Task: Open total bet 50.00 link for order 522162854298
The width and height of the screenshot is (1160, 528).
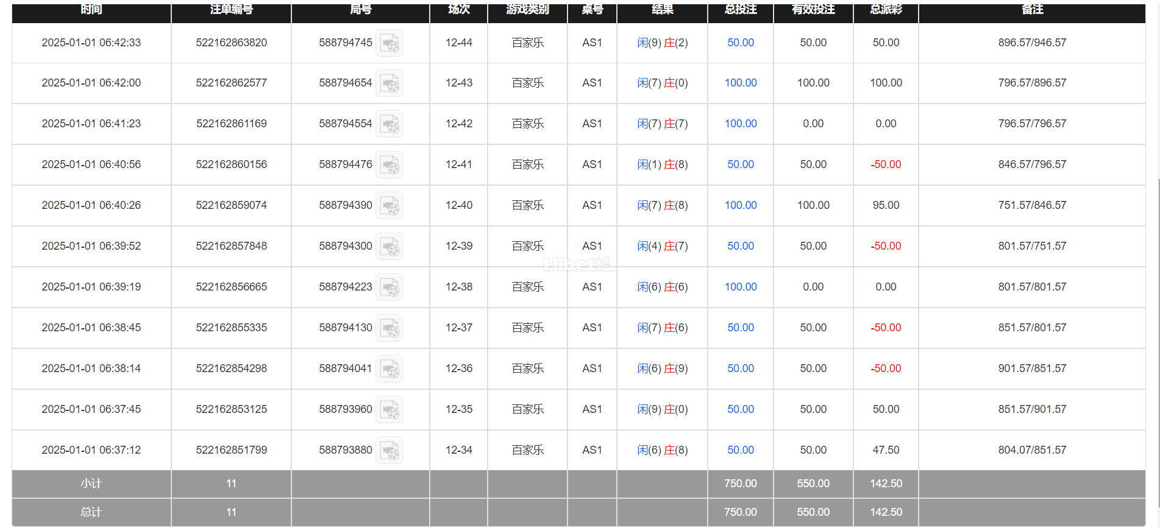Action: [741, 368]
